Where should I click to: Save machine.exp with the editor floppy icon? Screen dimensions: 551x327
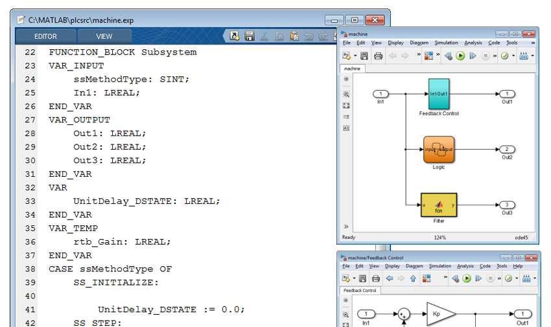250,36
